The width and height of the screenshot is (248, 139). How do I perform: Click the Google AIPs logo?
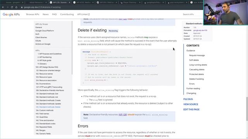point(11,14)
